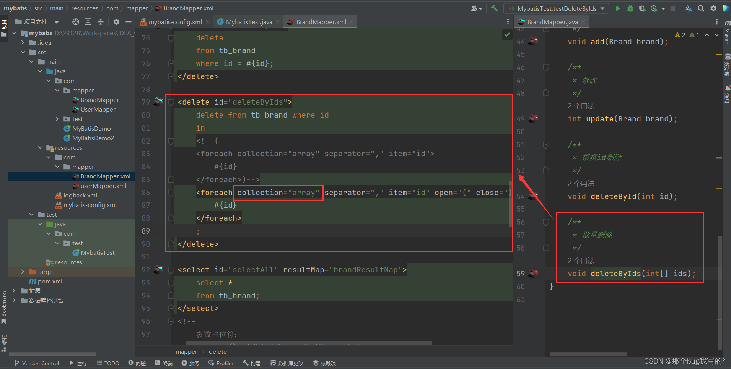Open the Profiler tool window
Image resolution: width=731 pixels, height=369 pixels.
pos(221,363)
